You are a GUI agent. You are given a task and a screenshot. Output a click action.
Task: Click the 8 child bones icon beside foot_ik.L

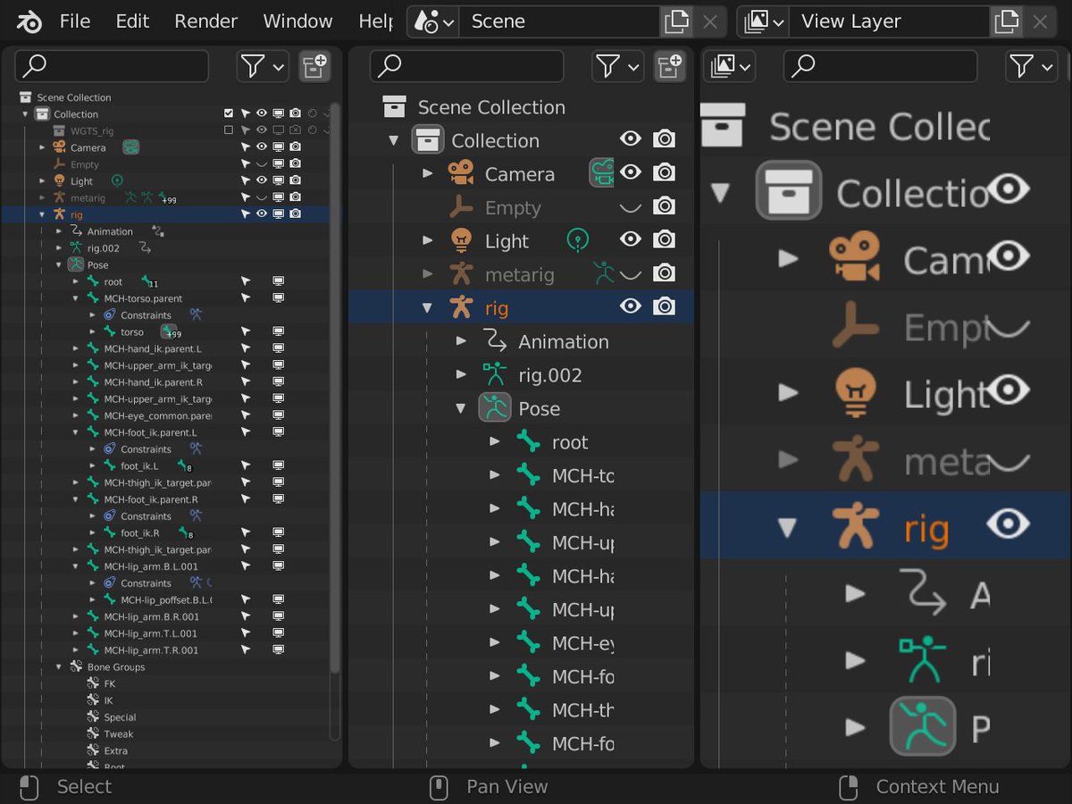coord(185,466)
